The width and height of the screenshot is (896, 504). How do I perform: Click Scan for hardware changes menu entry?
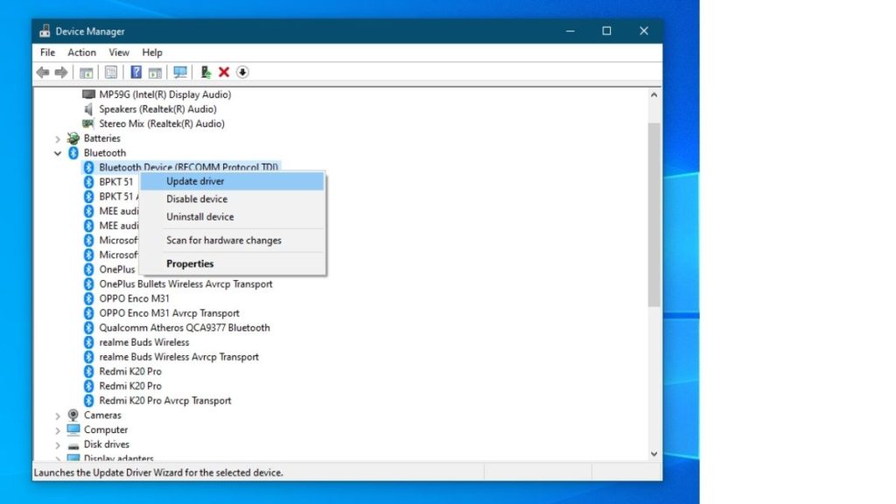[x=223, y=240]
